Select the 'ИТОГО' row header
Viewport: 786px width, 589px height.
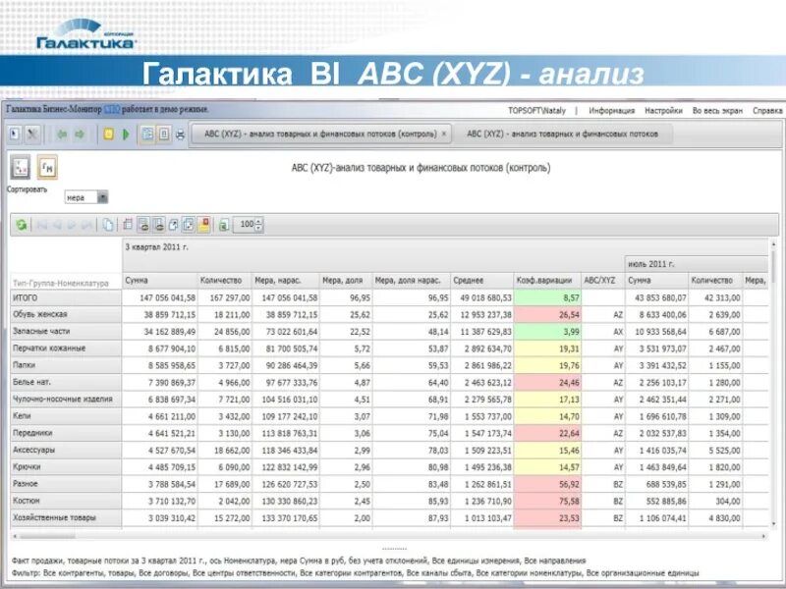[x=66, y=298]
